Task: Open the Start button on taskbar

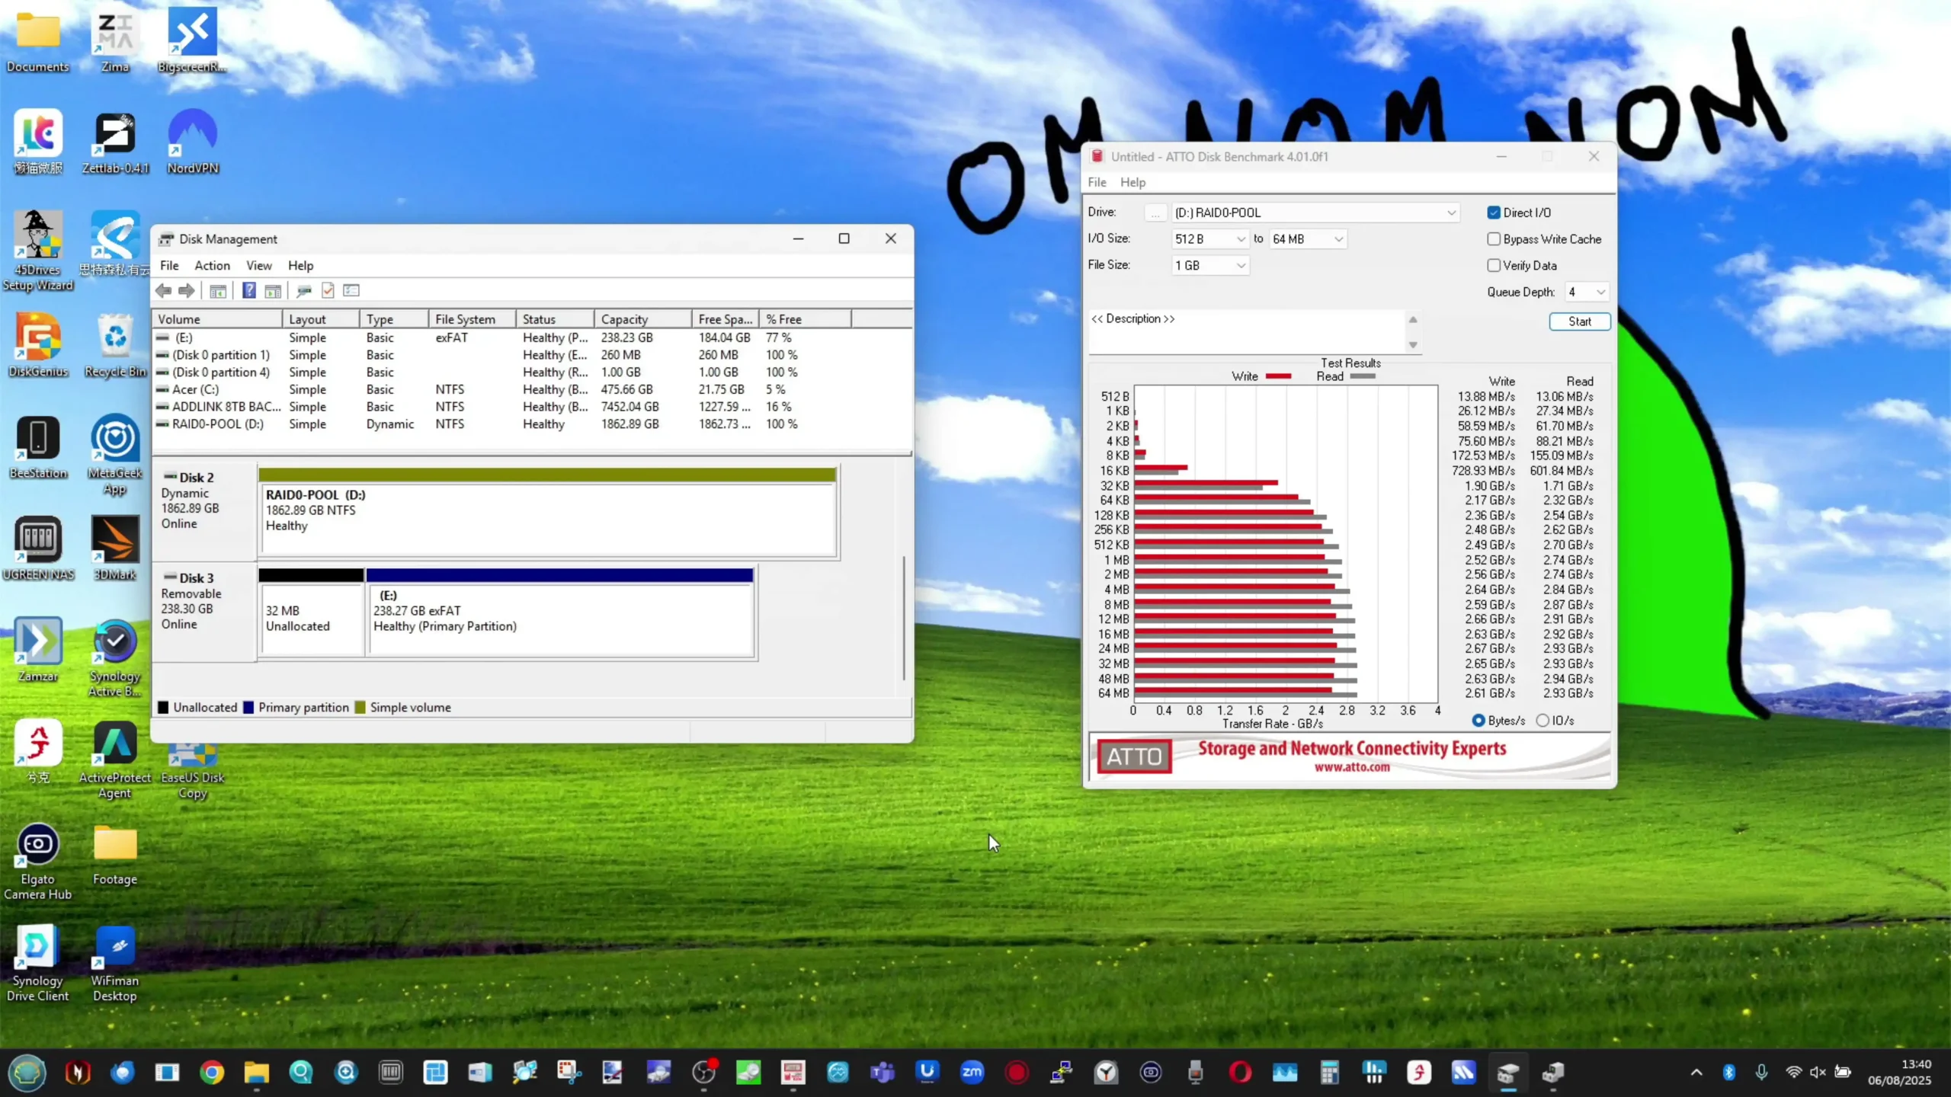Action: [x=27, y=1073]
